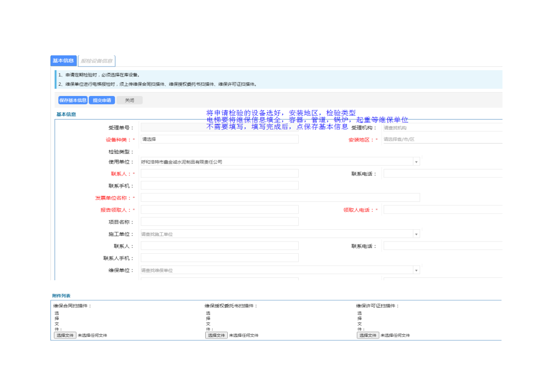Click the 保存基本信息 button

click(x=72, y=100)
